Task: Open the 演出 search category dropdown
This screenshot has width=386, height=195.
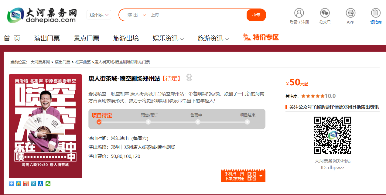Action: [137, 15]
